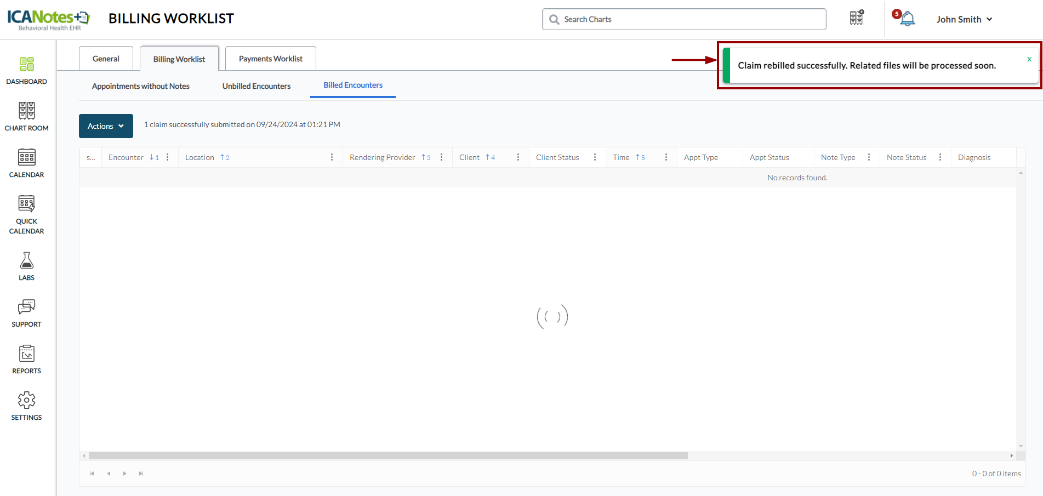
Task: Click the horizontal scrollbar of the grid
Action: pyautogui.click(x=387, y=455)
